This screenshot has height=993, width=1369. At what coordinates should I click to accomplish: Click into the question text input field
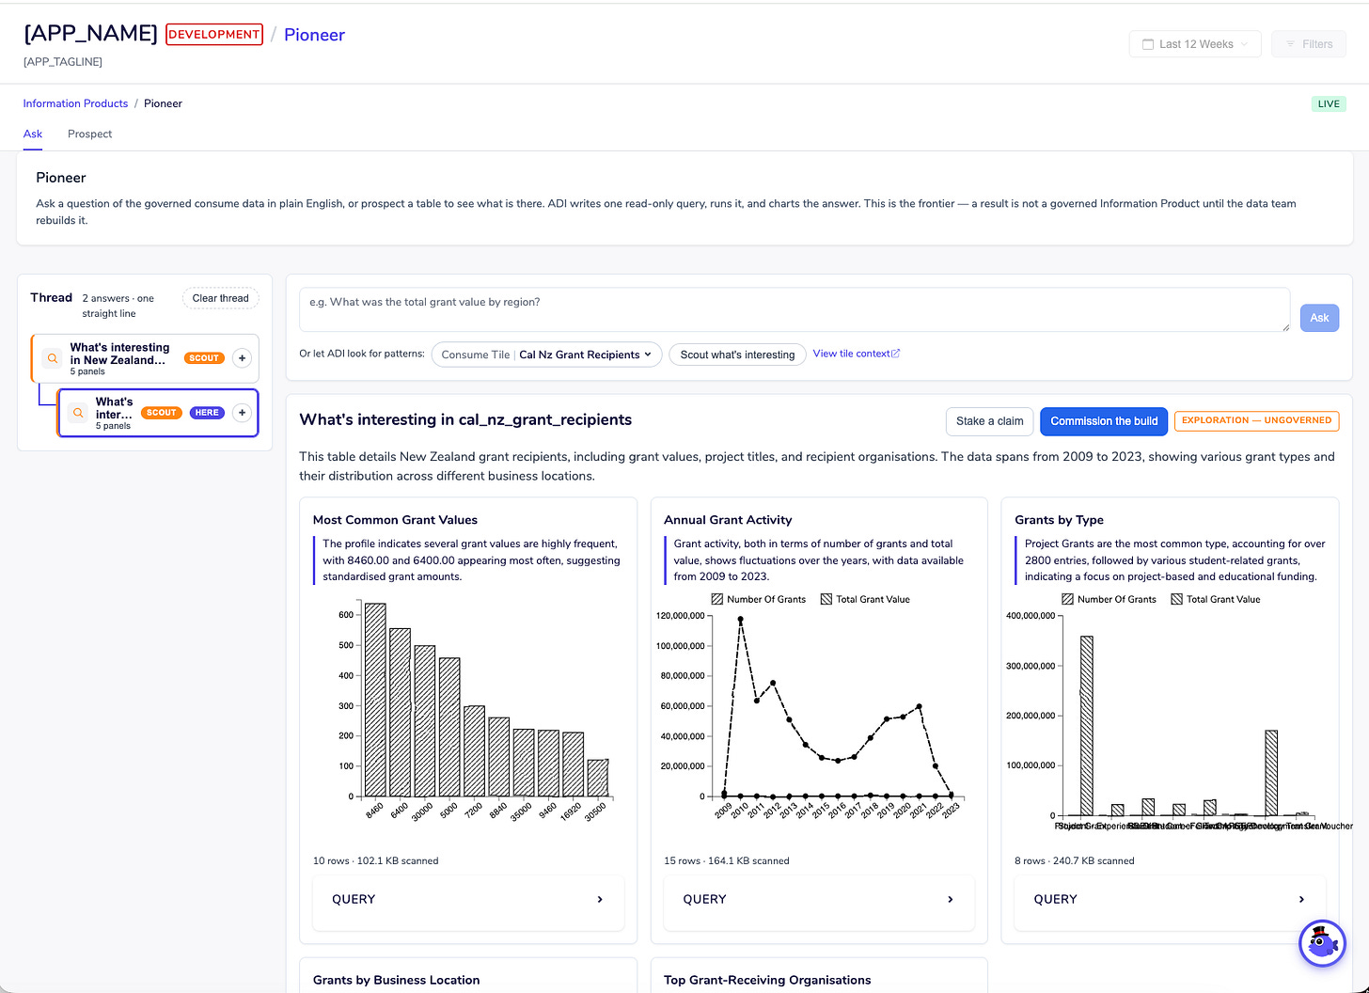[795, 310]
